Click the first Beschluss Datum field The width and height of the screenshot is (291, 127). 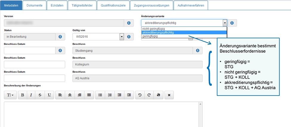[30, 51]
